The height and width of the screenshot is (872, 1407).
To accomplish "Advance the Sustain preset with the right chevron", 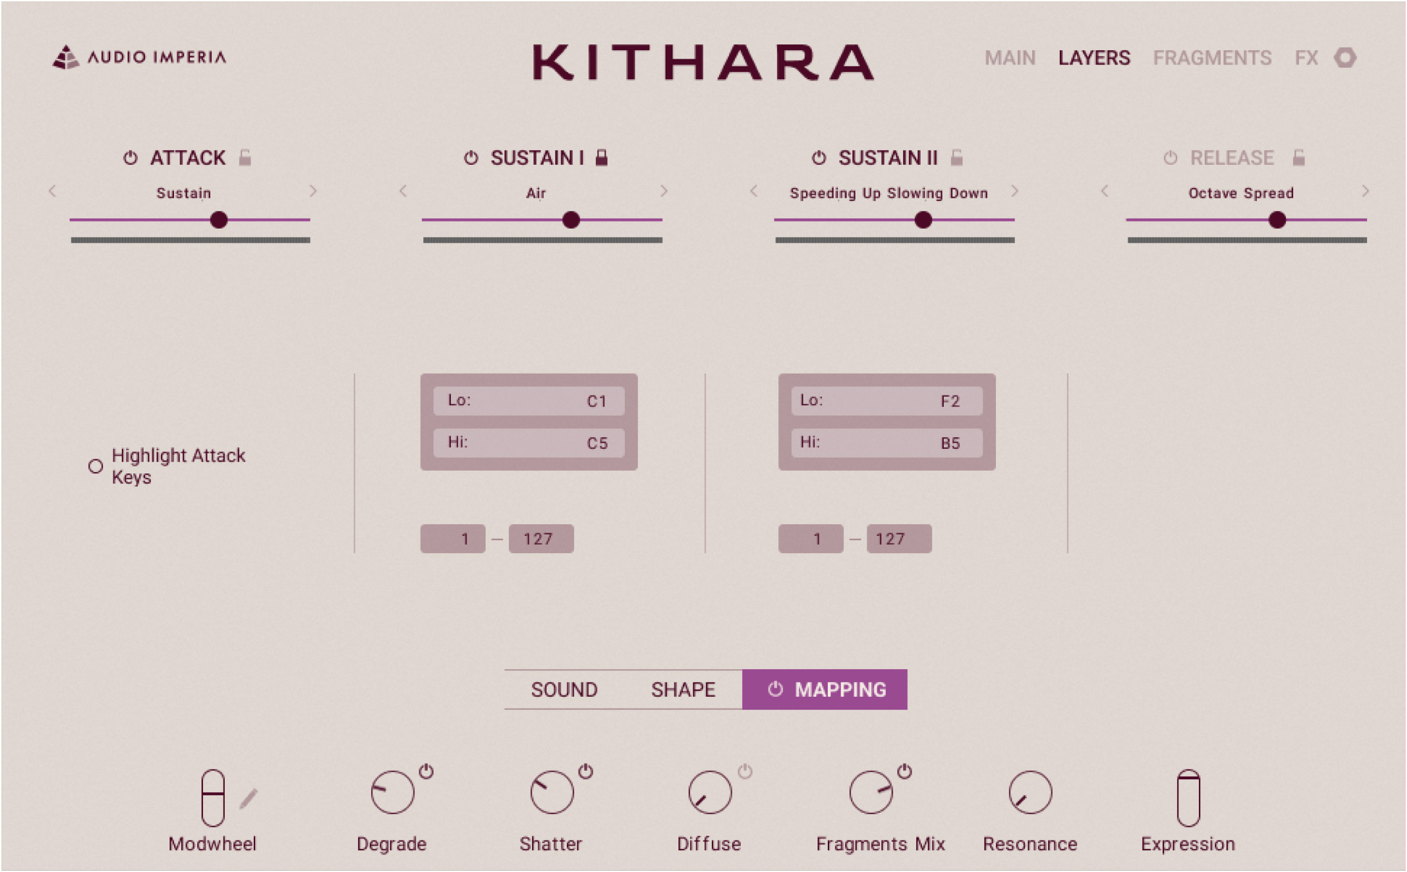I will pos(314,191).
